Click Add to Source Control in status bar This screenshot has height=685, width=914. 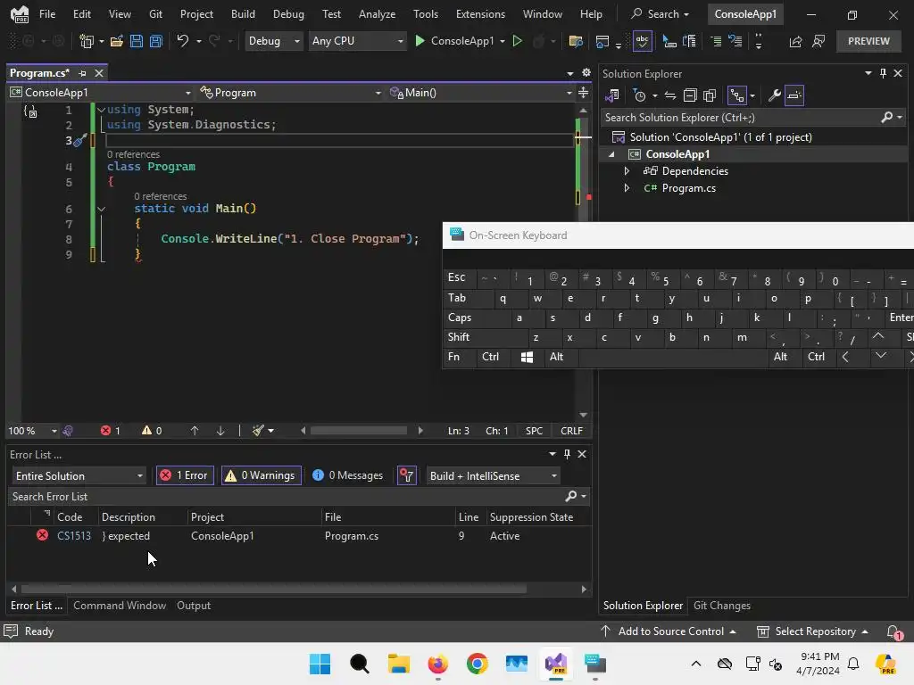coord(668,631)
